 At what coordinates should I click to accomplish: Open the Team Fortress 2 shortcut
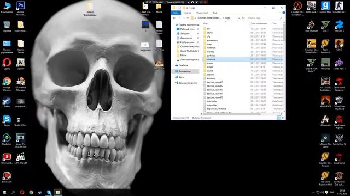(x=325, y=46)
